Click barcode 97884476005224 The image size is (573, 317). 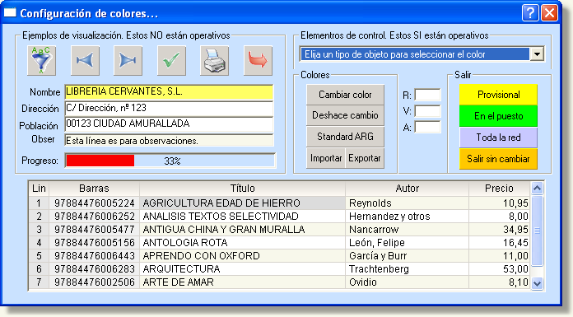pos(95,203)
